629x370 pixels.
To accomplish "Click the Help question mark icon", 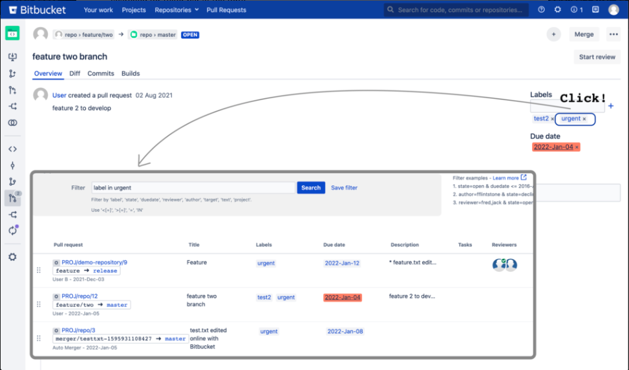I will coord(541,10).
